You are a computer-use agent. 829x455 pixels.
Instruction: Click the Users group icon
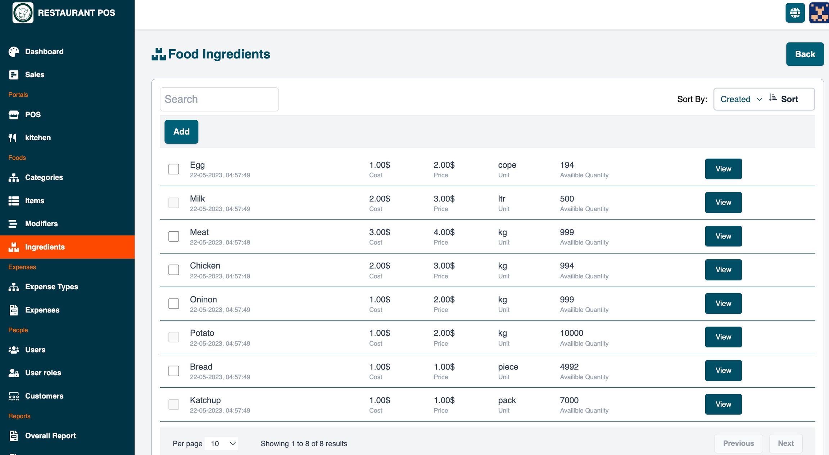(x=14, y=350)
